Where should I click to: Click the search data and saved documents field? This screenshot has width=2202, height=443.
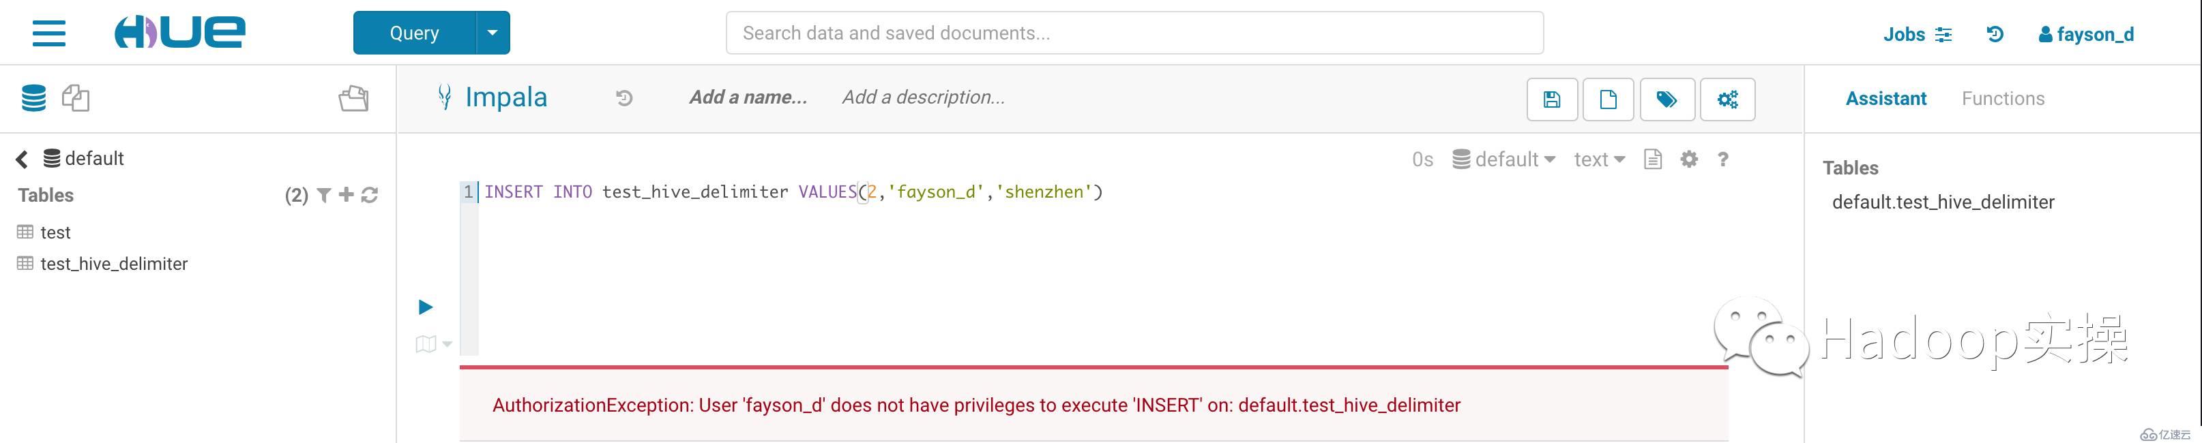click(x=1134, y=33)
